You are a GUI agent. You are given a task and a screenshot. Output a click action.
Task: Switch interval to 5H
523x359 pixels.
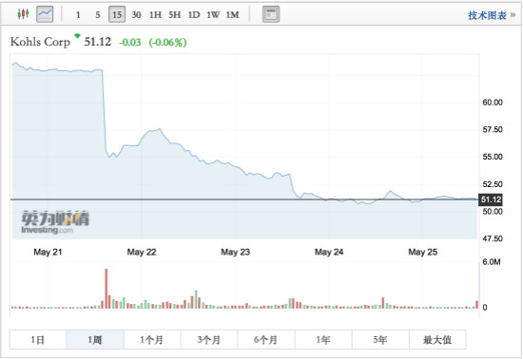pos(174,15)
